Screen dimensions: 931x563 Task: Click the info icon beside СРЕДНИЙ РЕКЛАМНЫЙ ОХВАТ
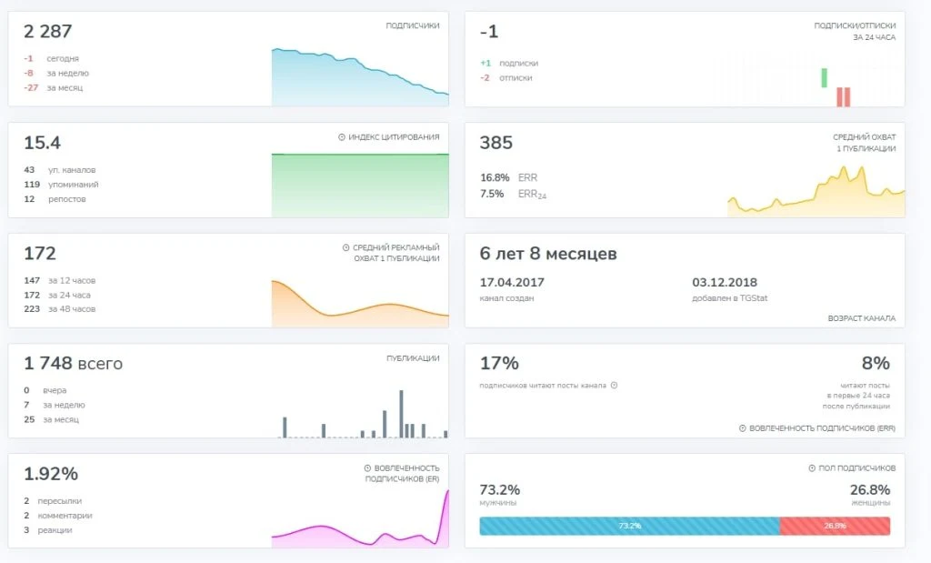pyautogui.click(x=345, y=247)
